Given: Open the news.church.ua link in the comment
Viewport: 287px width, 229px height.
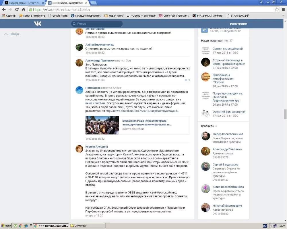Looking at the screenshot, I should pyautogui.click(x=95, y=103).
